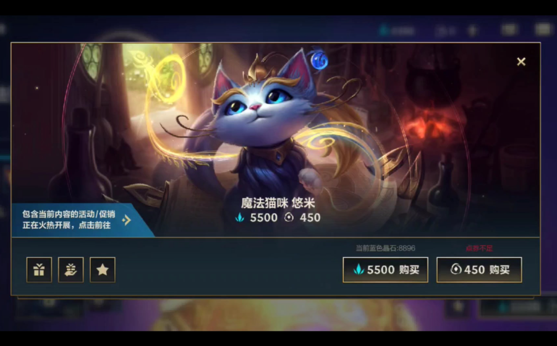Screen dimensions: 557x346
Task: Click the arrow on the promotion banner
Action: pos(126,220)
